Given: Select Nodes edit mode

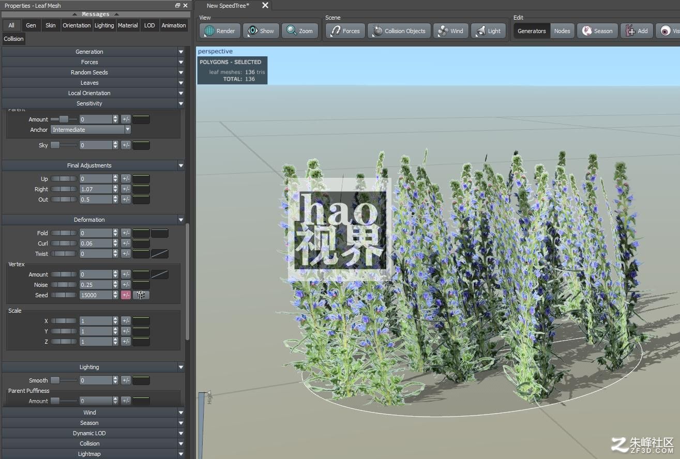Looking at the screenshot, I should pos(562,31).
